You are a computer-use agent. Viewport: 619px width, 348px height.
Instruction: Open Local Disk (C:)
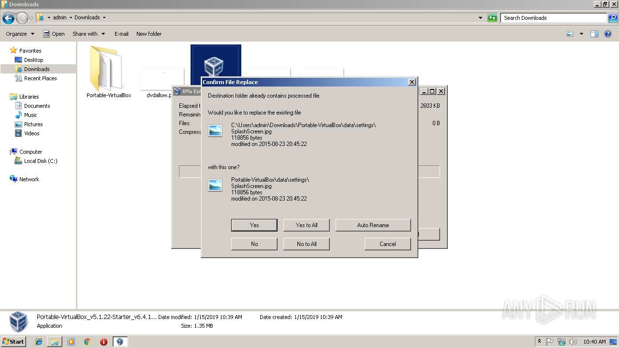point(41,161)
